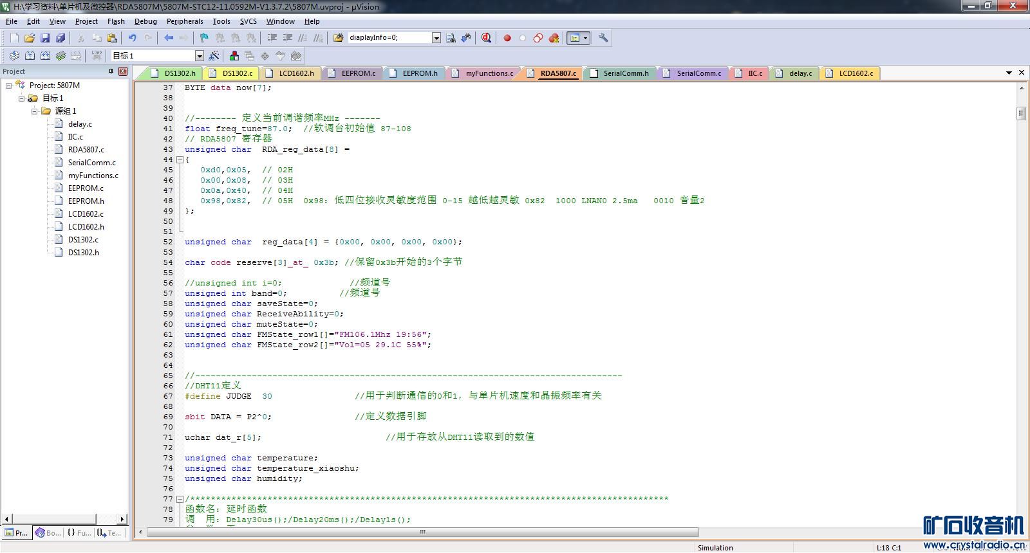The image size is (1030, 553).
Task: Click the editor horizontal scrollbar
Action: [x=422, y=532]
